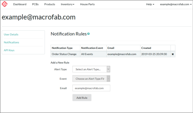
Task: Click the Email input field
Action: 91,88
